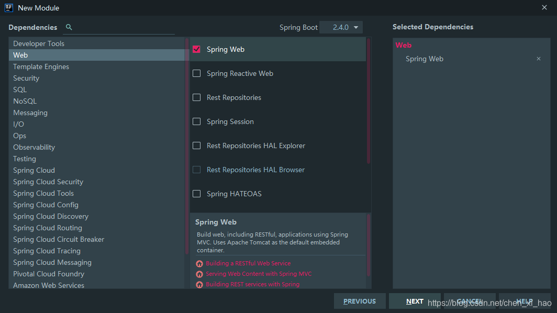
Task: Open Building REST services with Spring link
Action: coord(252,284)
